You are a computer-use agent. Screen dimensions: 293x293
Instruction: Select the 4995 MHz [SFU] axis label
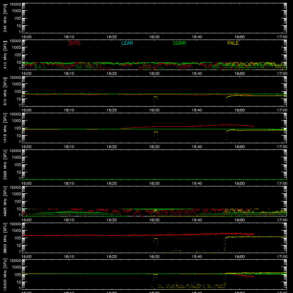point(5,201)
